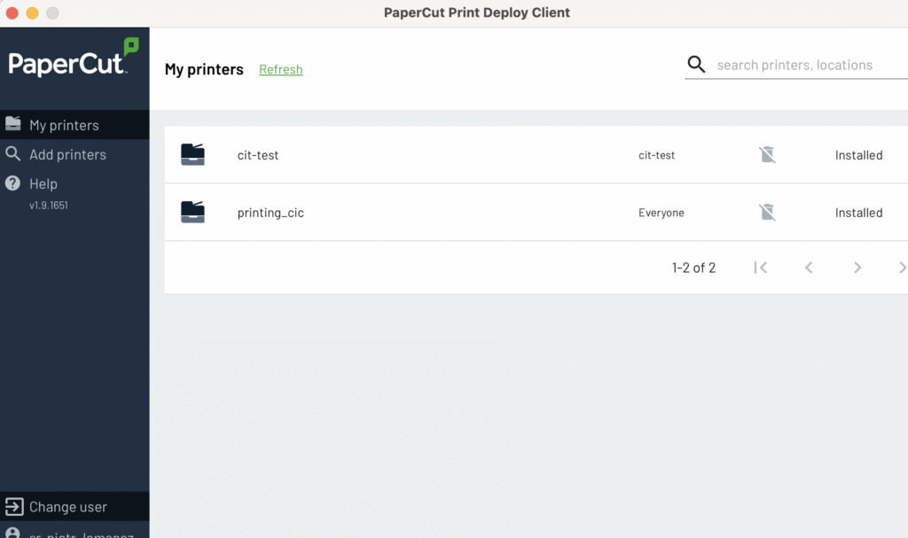The height and width of the screenshot is (538, 908).
Task: Click the My printers sidebar icon
Action: (x=12, y=124)
